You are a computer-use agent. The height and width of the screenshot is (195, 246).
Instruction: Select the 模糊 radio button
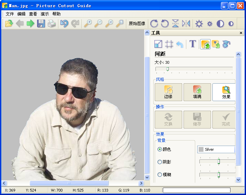pos(160,175)
